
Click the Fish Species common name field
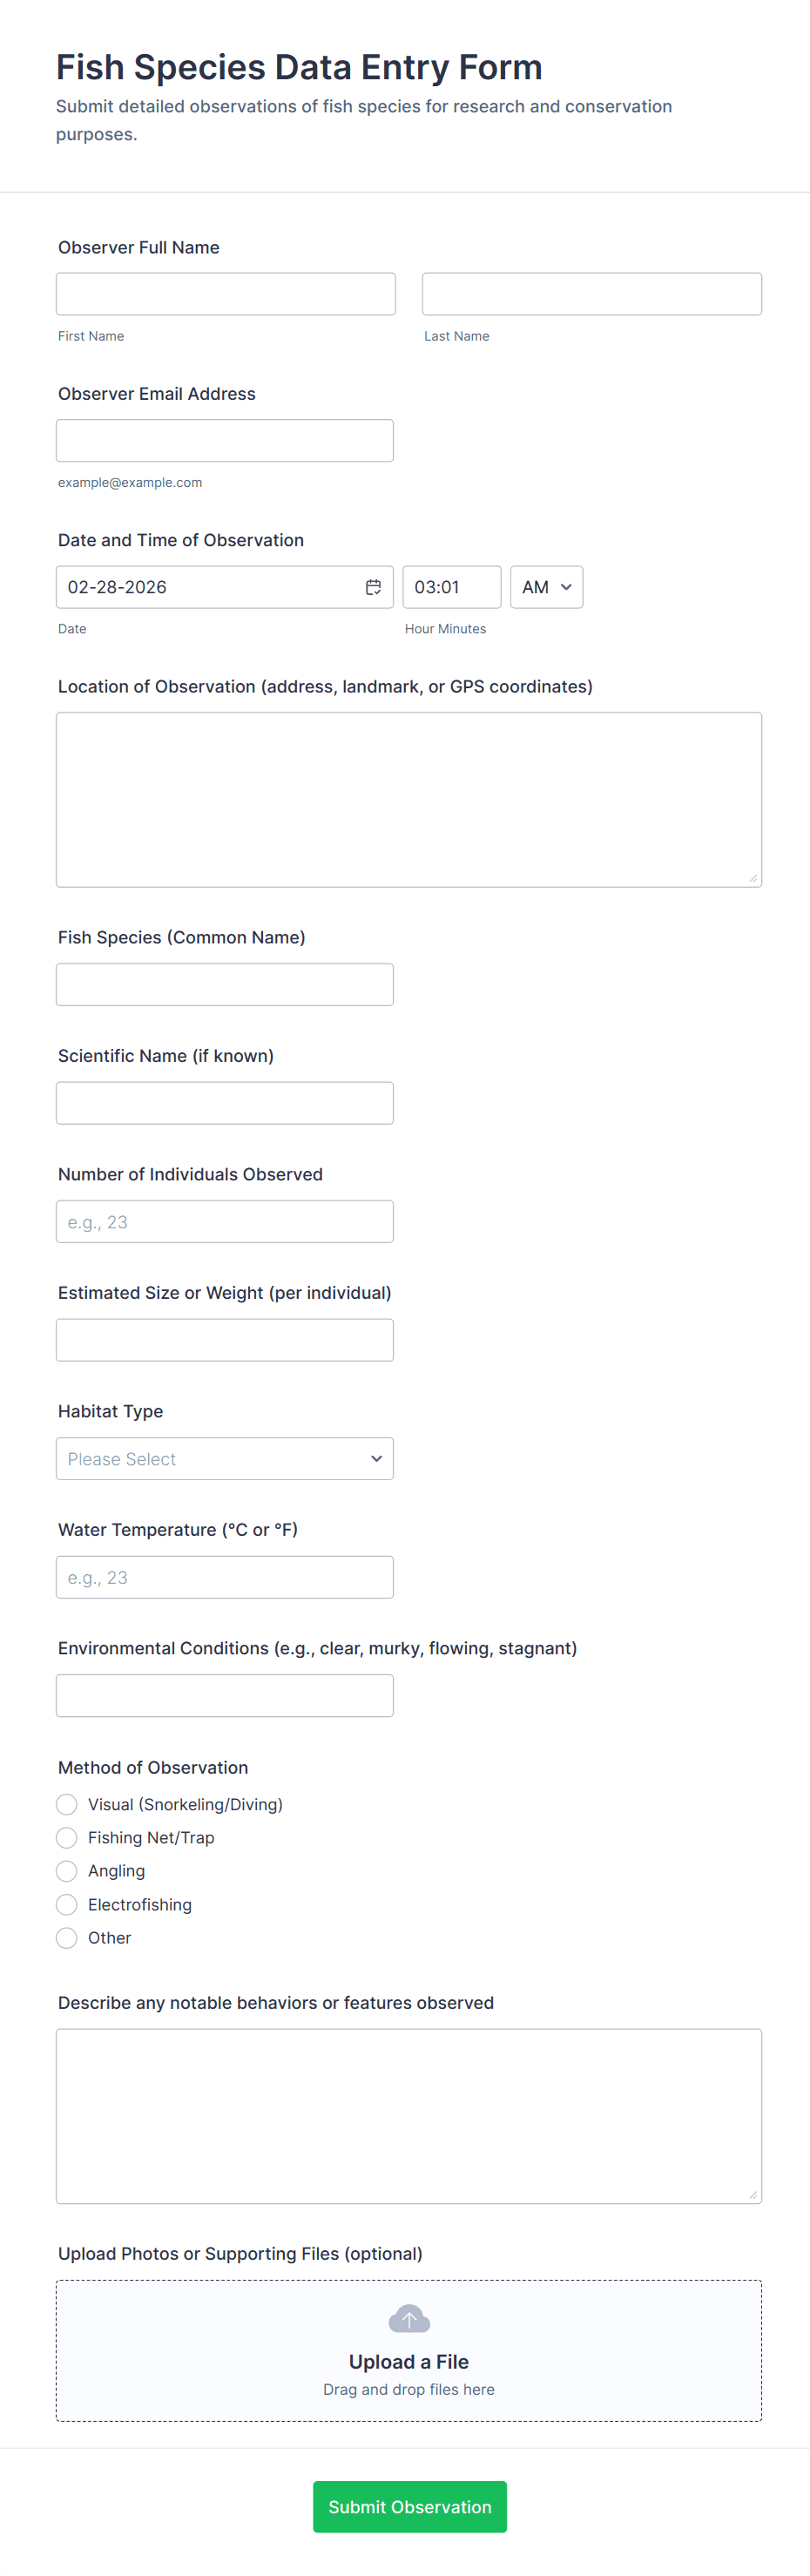point(225,985)
